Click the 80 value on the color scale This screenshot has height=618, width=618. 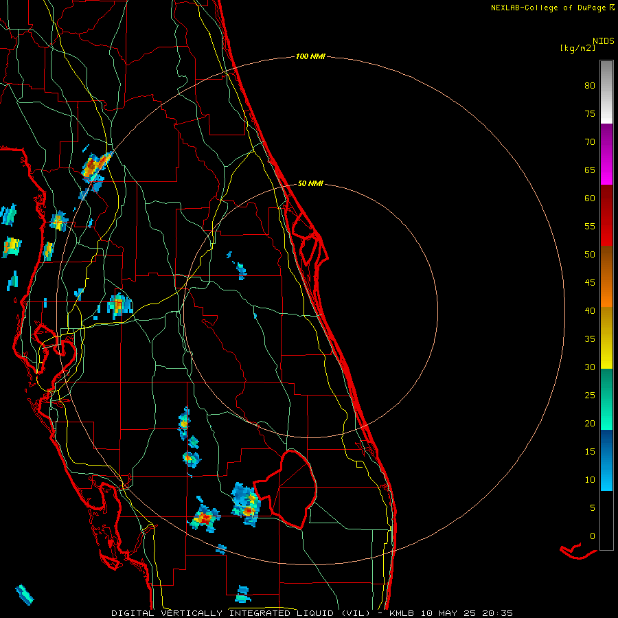(x=590, y=86)
